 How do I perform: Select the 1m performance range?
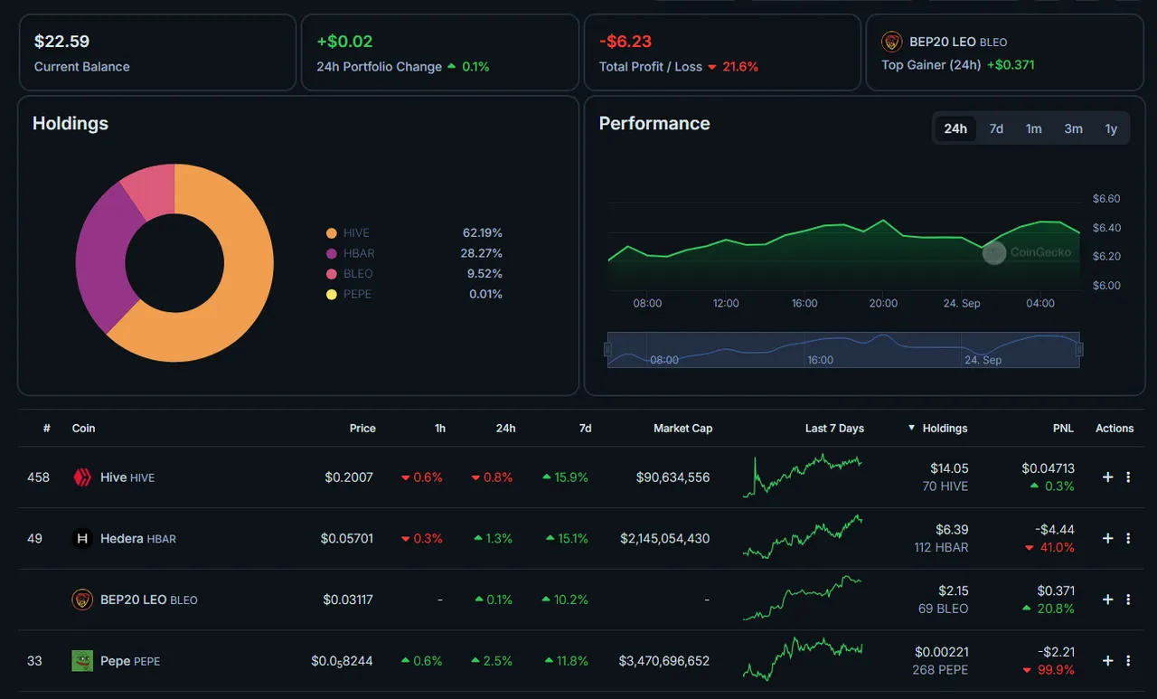[1033, 128]
